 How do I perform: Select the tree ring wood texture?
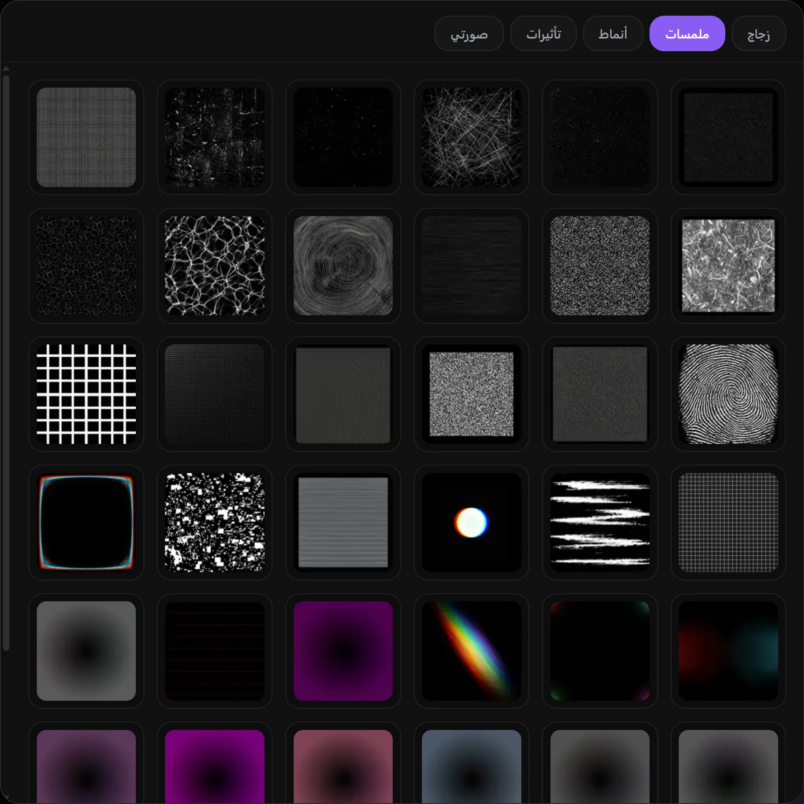pyautogui.click(x=343, y=266)
